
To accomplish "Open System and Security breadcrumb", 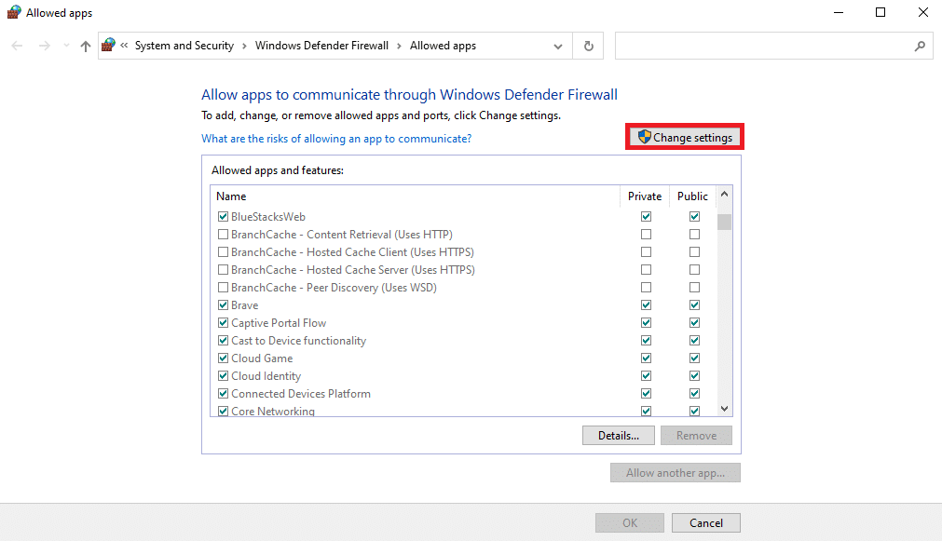I will pyautogui.click(x=184, y=46).
